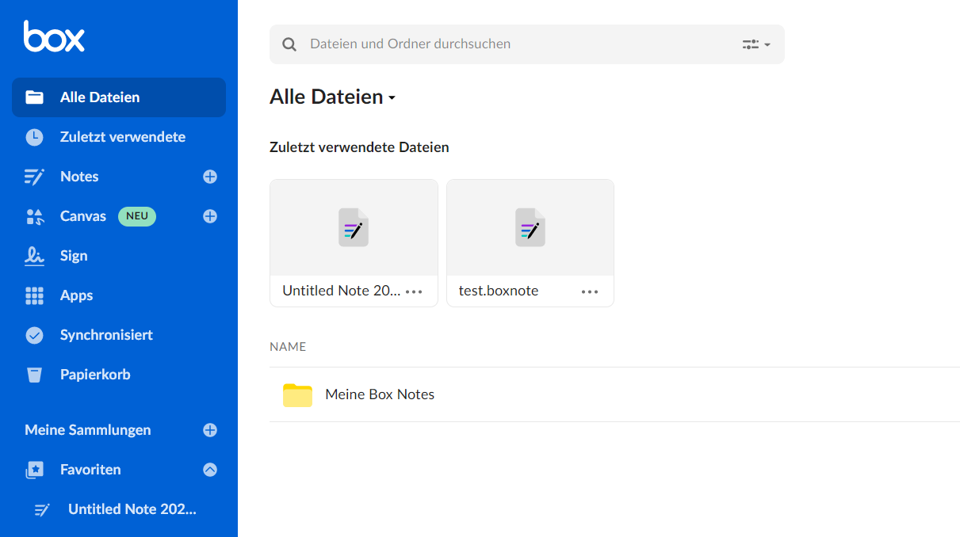Open more options for Untitled Note card
The width and height of the screenshot is (960, 537).
coord(414,291)
